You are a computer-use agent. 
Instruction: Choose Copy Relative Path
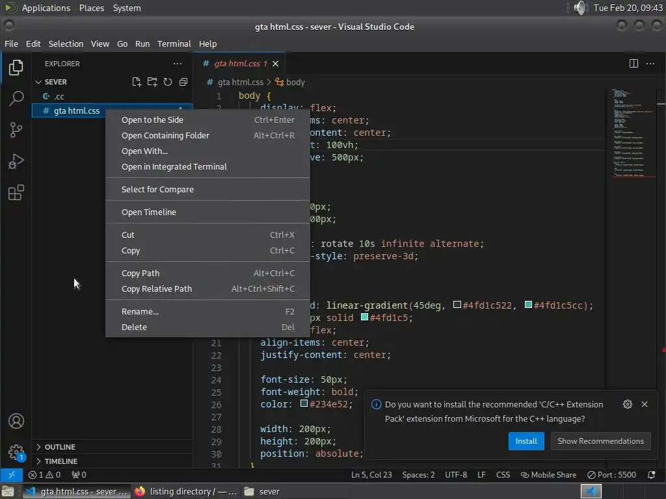(207, 289)
